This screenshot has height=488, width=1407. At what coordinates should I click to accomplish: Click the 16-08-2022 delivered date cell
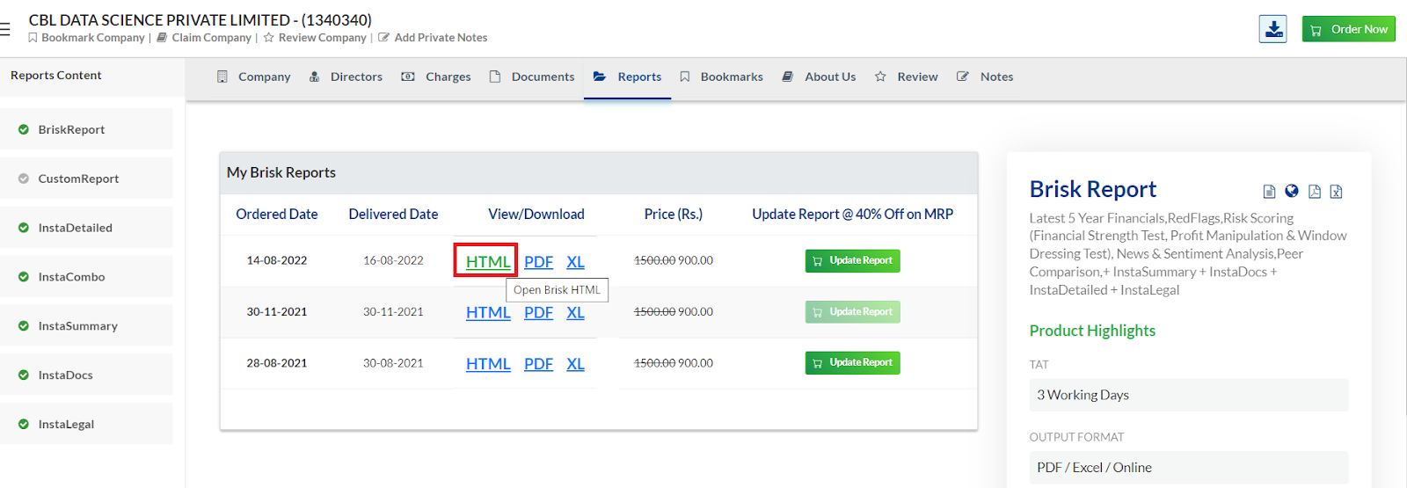click(393, 261)
